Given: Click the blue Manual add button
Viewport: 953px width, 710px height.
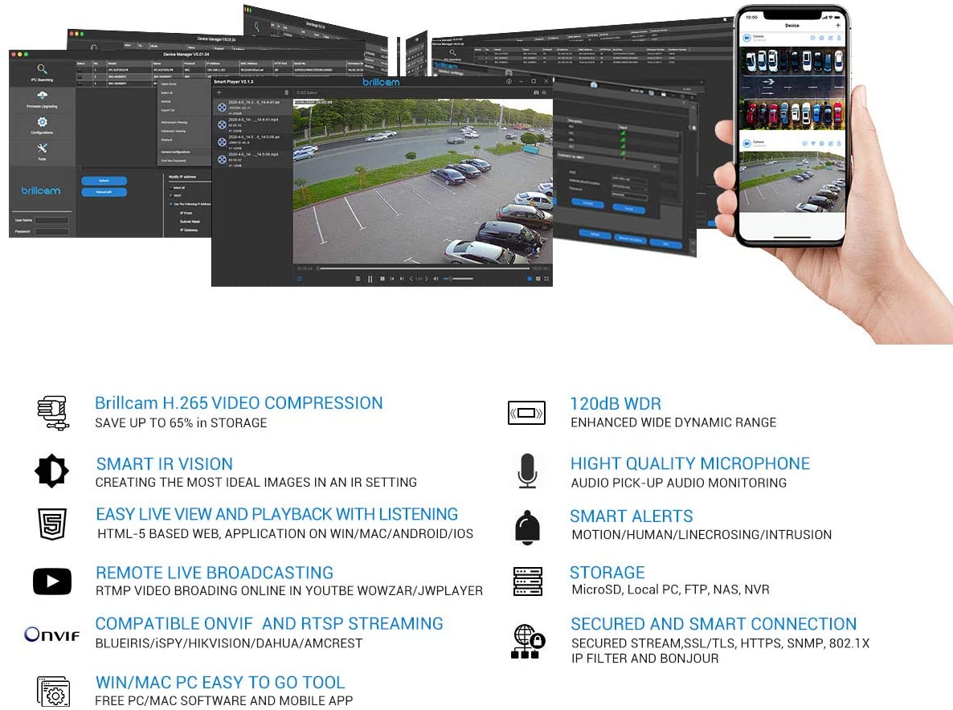Looking at the screenshot, I should (104, 193).
